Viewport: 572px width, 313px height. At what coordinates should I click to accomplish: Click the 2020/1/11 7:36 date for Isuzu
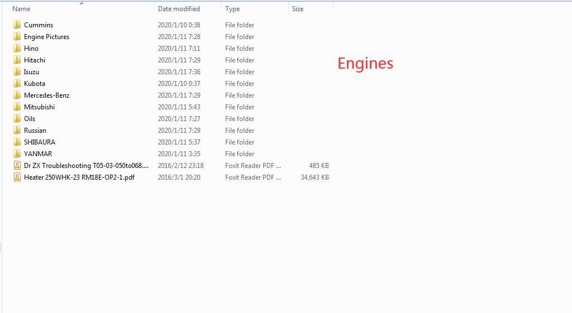(x=179, y=72)
